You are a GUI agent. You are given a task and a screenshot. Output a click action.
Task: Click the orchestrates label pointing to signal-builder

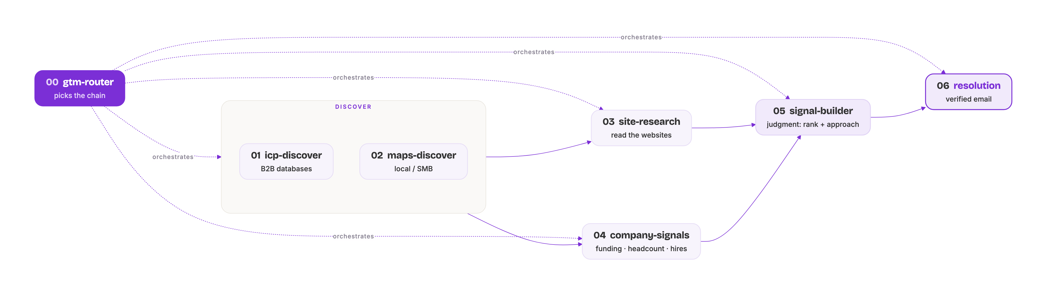click(534, 52)
